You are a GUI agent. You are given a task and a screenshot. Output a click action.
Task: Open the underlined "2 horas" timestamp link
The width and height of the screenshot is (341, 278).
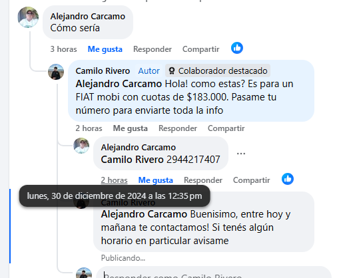[x=114, y=180]
